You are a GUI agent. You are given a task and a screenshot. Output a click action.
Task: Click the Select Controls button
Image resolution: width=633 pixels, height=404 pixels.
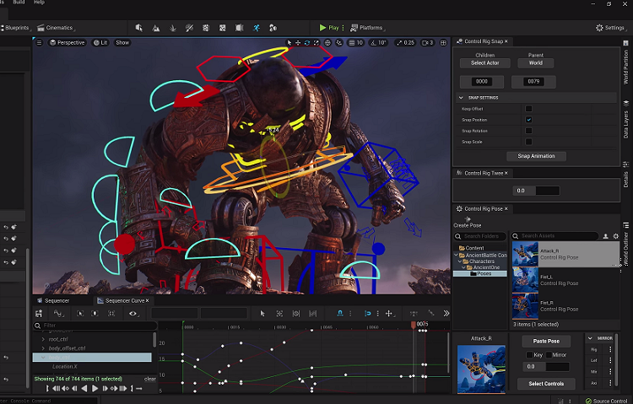[546, 384]
